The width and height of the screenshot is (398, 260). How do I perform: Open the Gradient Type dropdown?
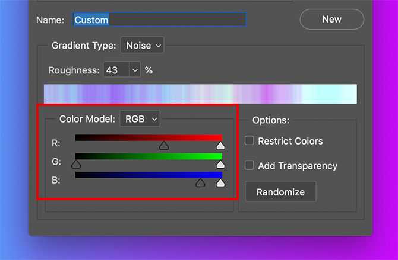click(x=142, y=45)
